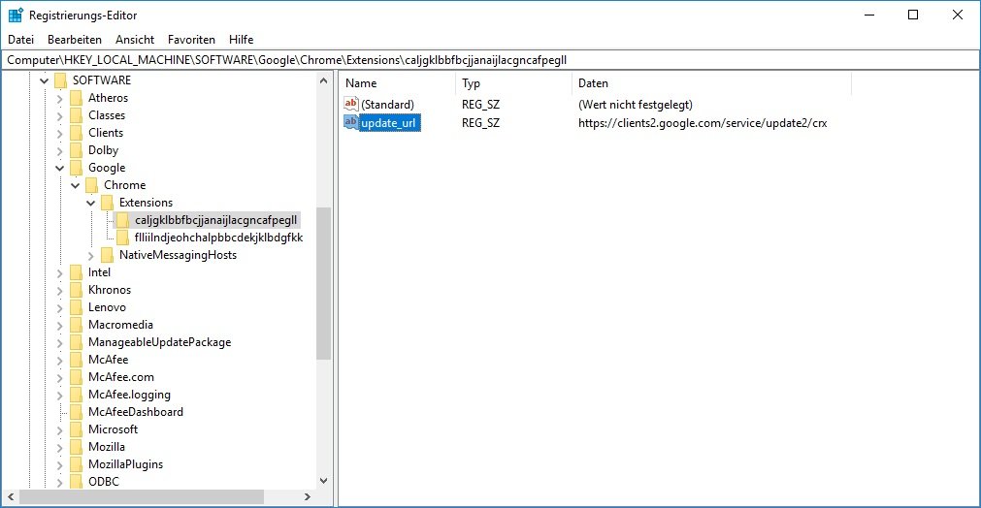Expand the Atheros key
The height and width of the screenshot is (508, 981).
tap(59, 98)
